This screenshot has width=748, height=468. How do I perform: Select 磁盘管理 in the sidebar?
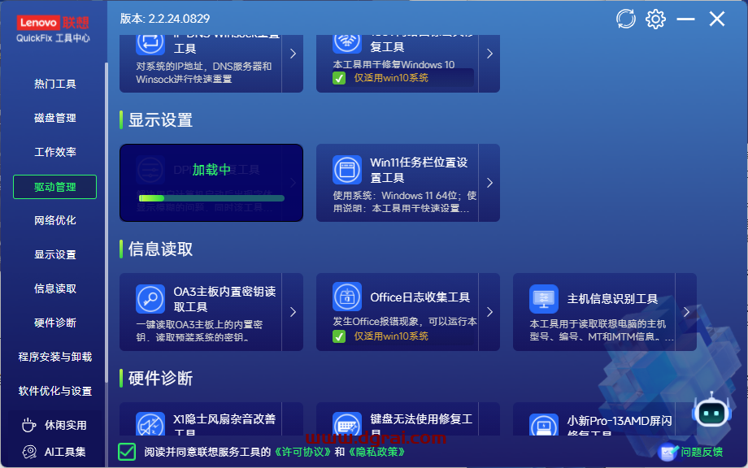point(54,118)
